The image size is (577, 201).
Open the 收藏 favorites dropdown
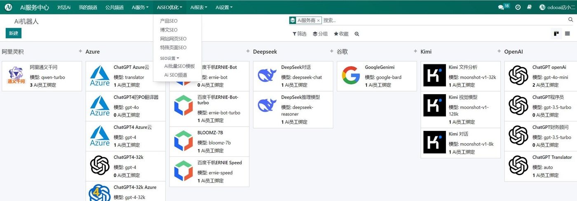point(341,34)
